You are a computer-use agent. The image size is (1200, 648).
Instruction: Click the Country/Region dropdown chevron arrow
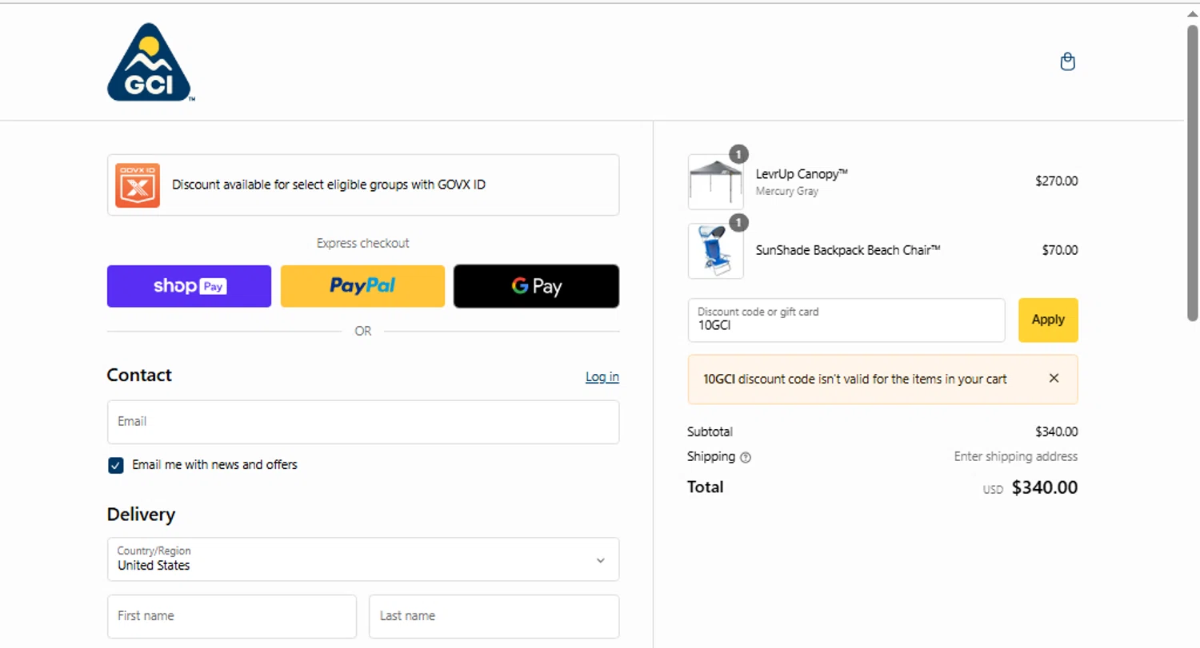[601, 560]
